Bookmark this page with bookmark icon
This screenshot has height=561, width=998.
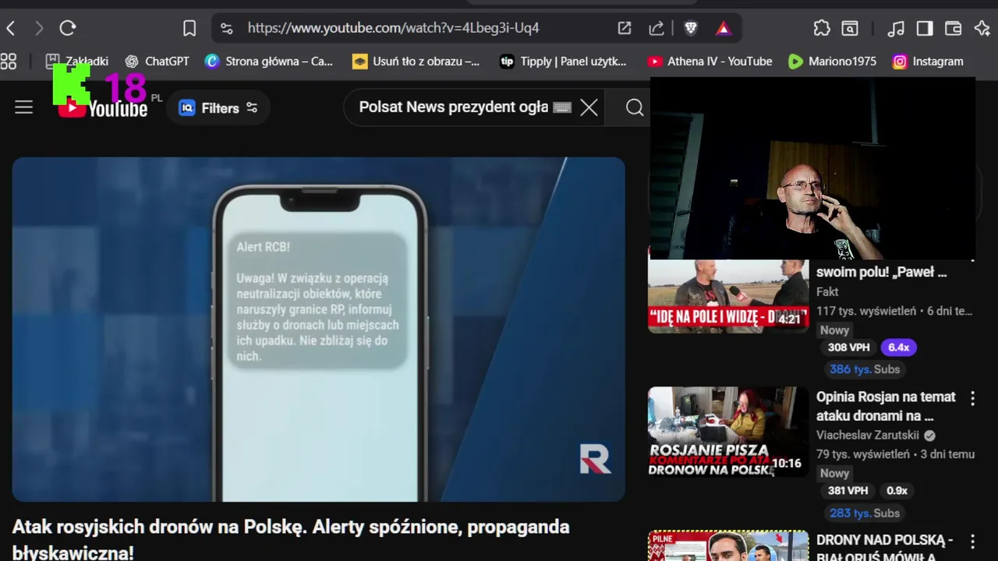(x=189, y=29)
